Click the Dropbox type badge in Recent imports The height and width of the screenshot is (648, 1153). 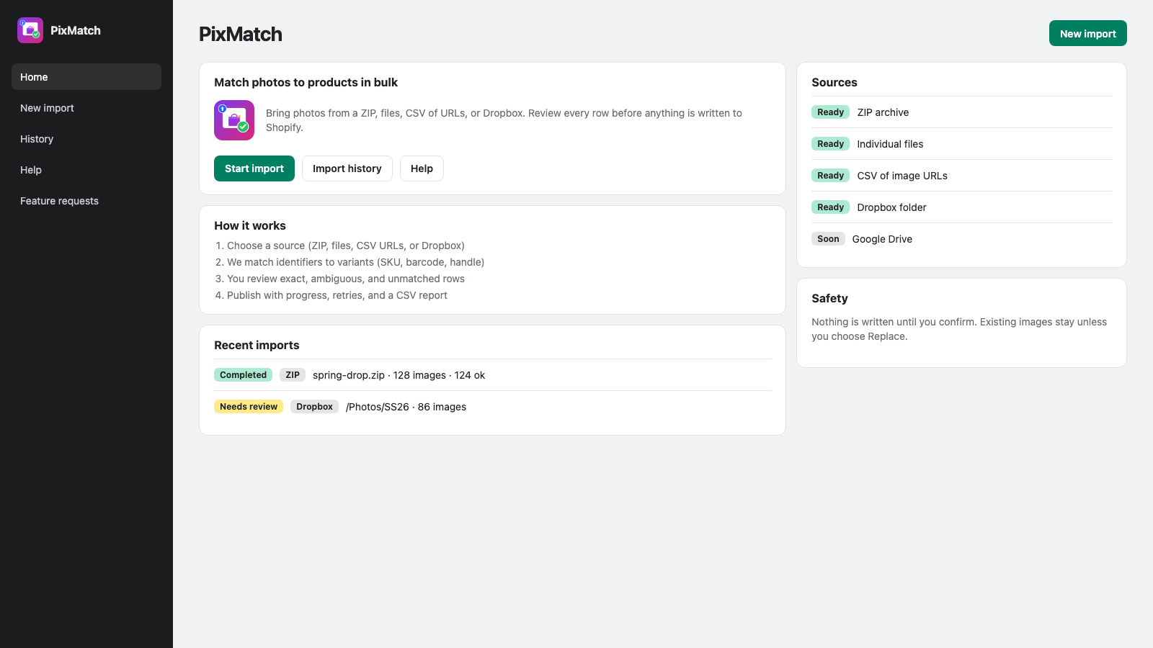pyautogui.click(x=314, y=407)
